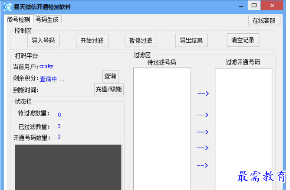Click the 到期时间 label
The image size is (290, 190).
[26, 90]
